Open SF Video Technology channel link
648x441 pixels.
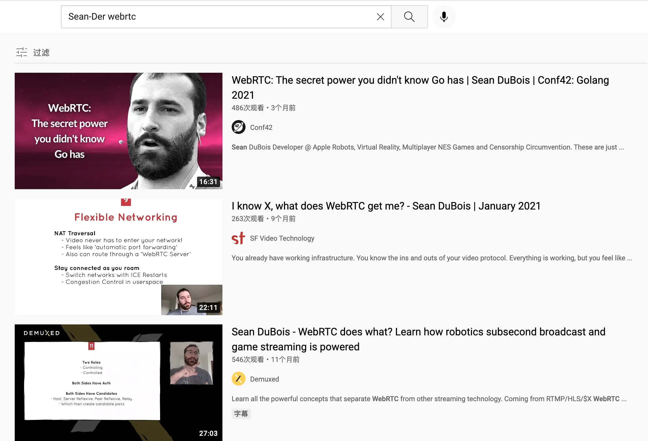tap(282, 238)
